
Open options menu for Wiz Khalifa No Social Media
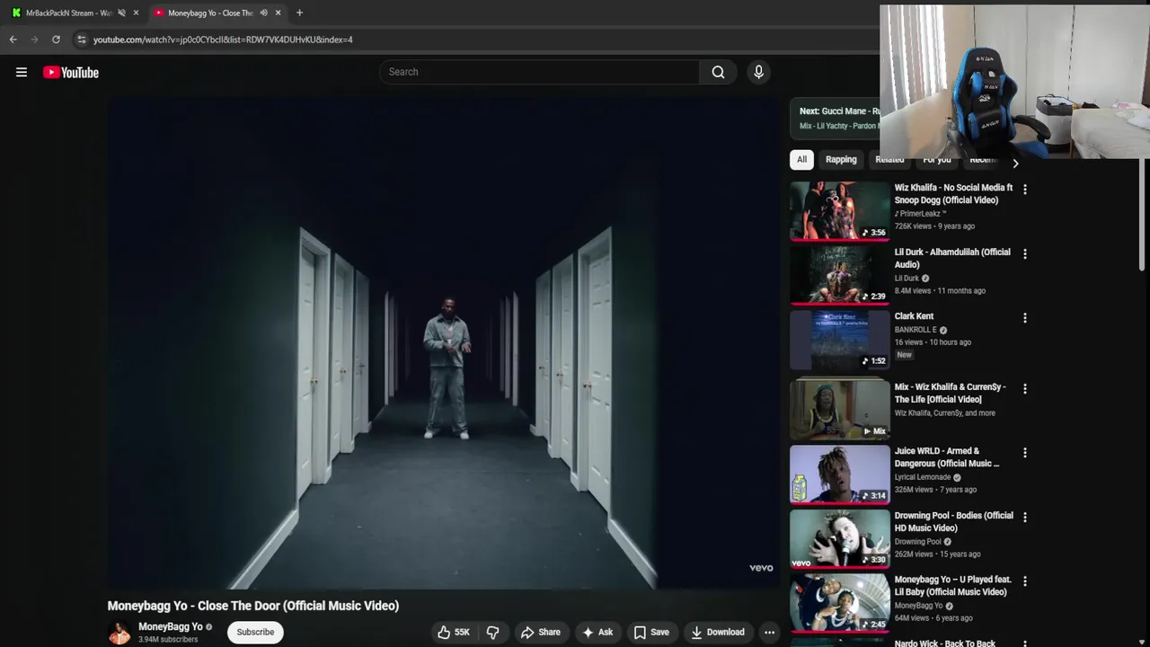(1025, 190)
